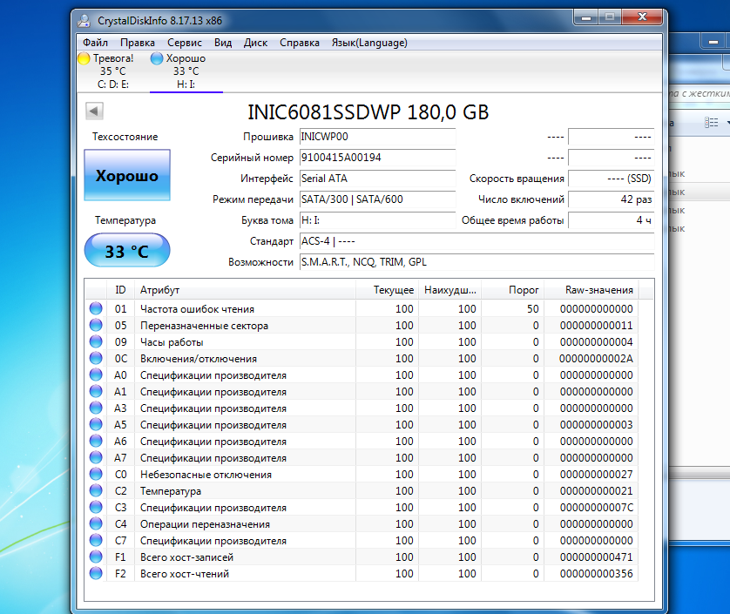Screen dimensions: 730x614
Task: Click status icon of row C4 Операции переназначения
Action: pos(96,523)
